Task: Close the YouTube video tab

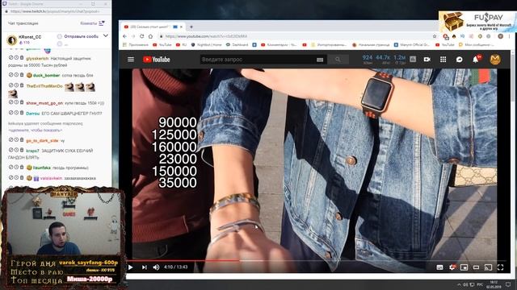Action: tap(181, 27)
